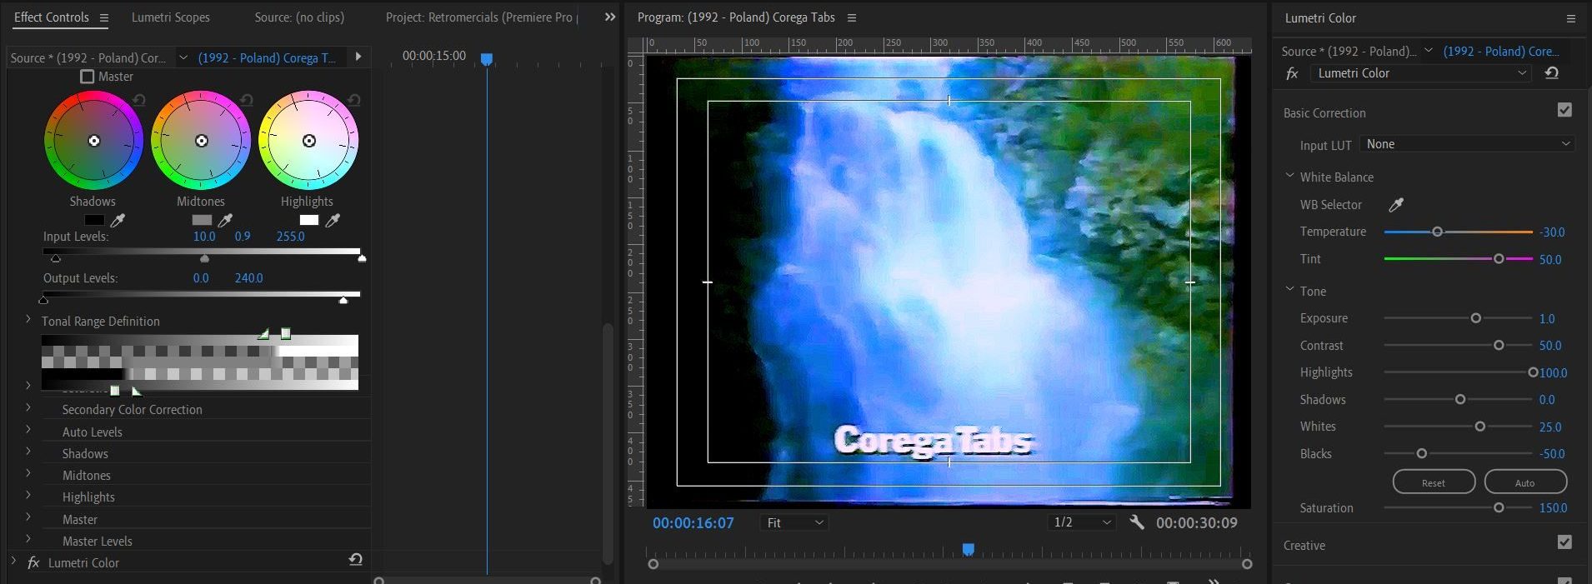Collapse the White Balance section

pyautogui.click(x=1289, y=176)
